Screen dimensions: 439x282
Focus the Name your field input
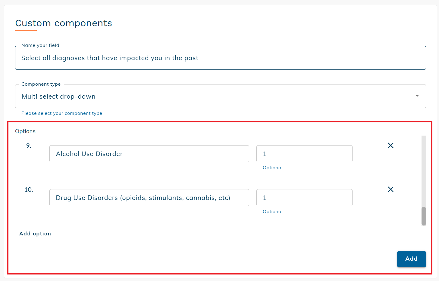(x=220, y=58)
